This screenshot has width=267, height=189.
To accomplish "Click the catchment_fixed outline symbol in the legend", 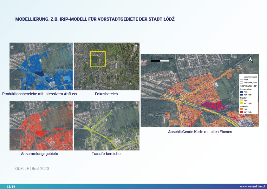I will click(x=241, y=82).
